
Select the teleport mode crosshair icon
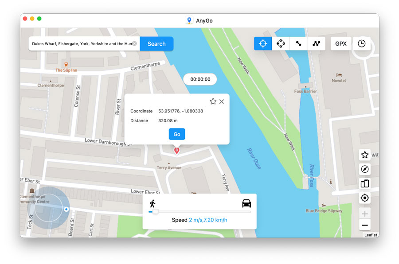click(263, 43)
